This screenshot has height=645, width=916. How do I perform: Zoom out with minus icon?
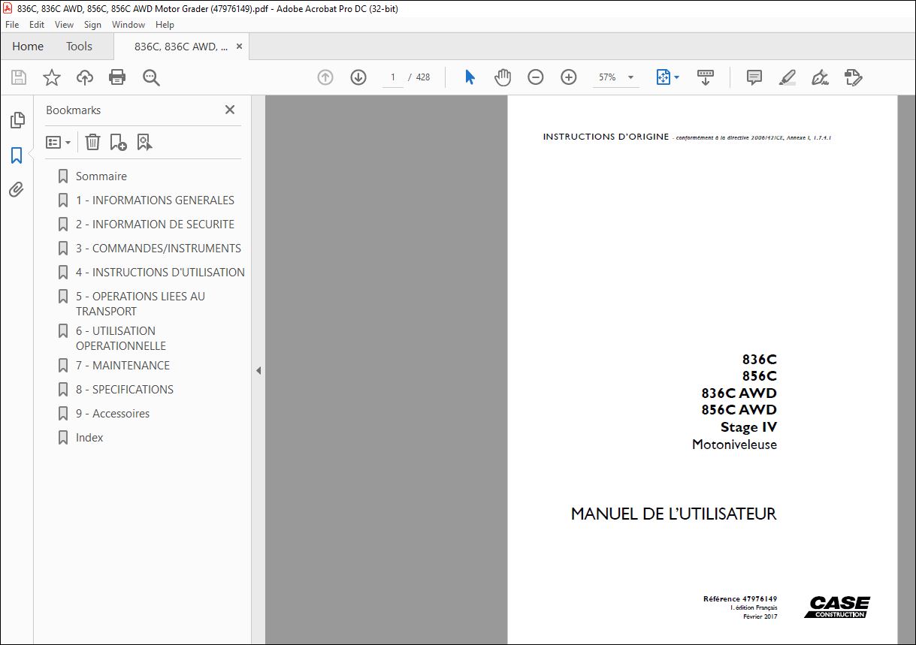tap(535, 77)
